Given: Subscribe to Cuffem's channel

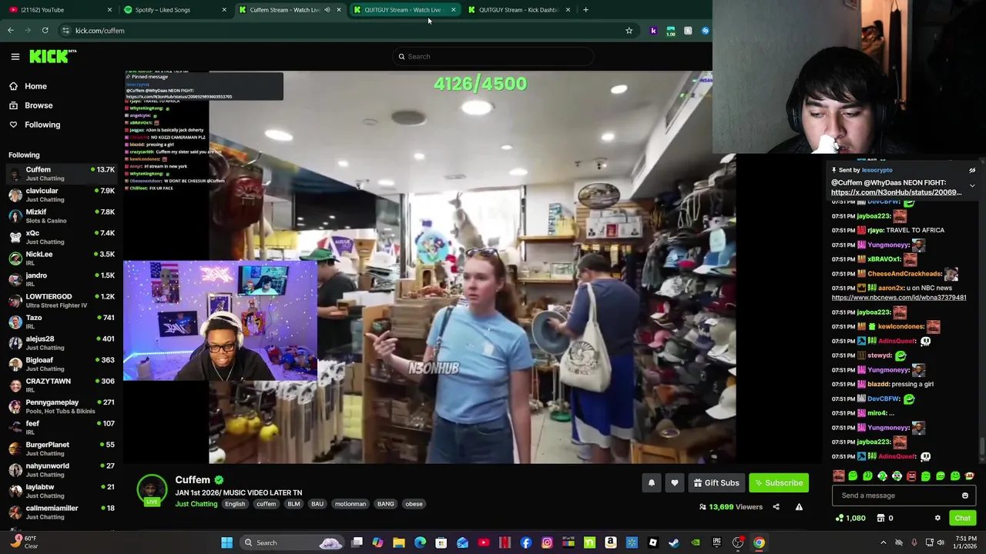Looking at the screenshot, I should pos(778,483).
